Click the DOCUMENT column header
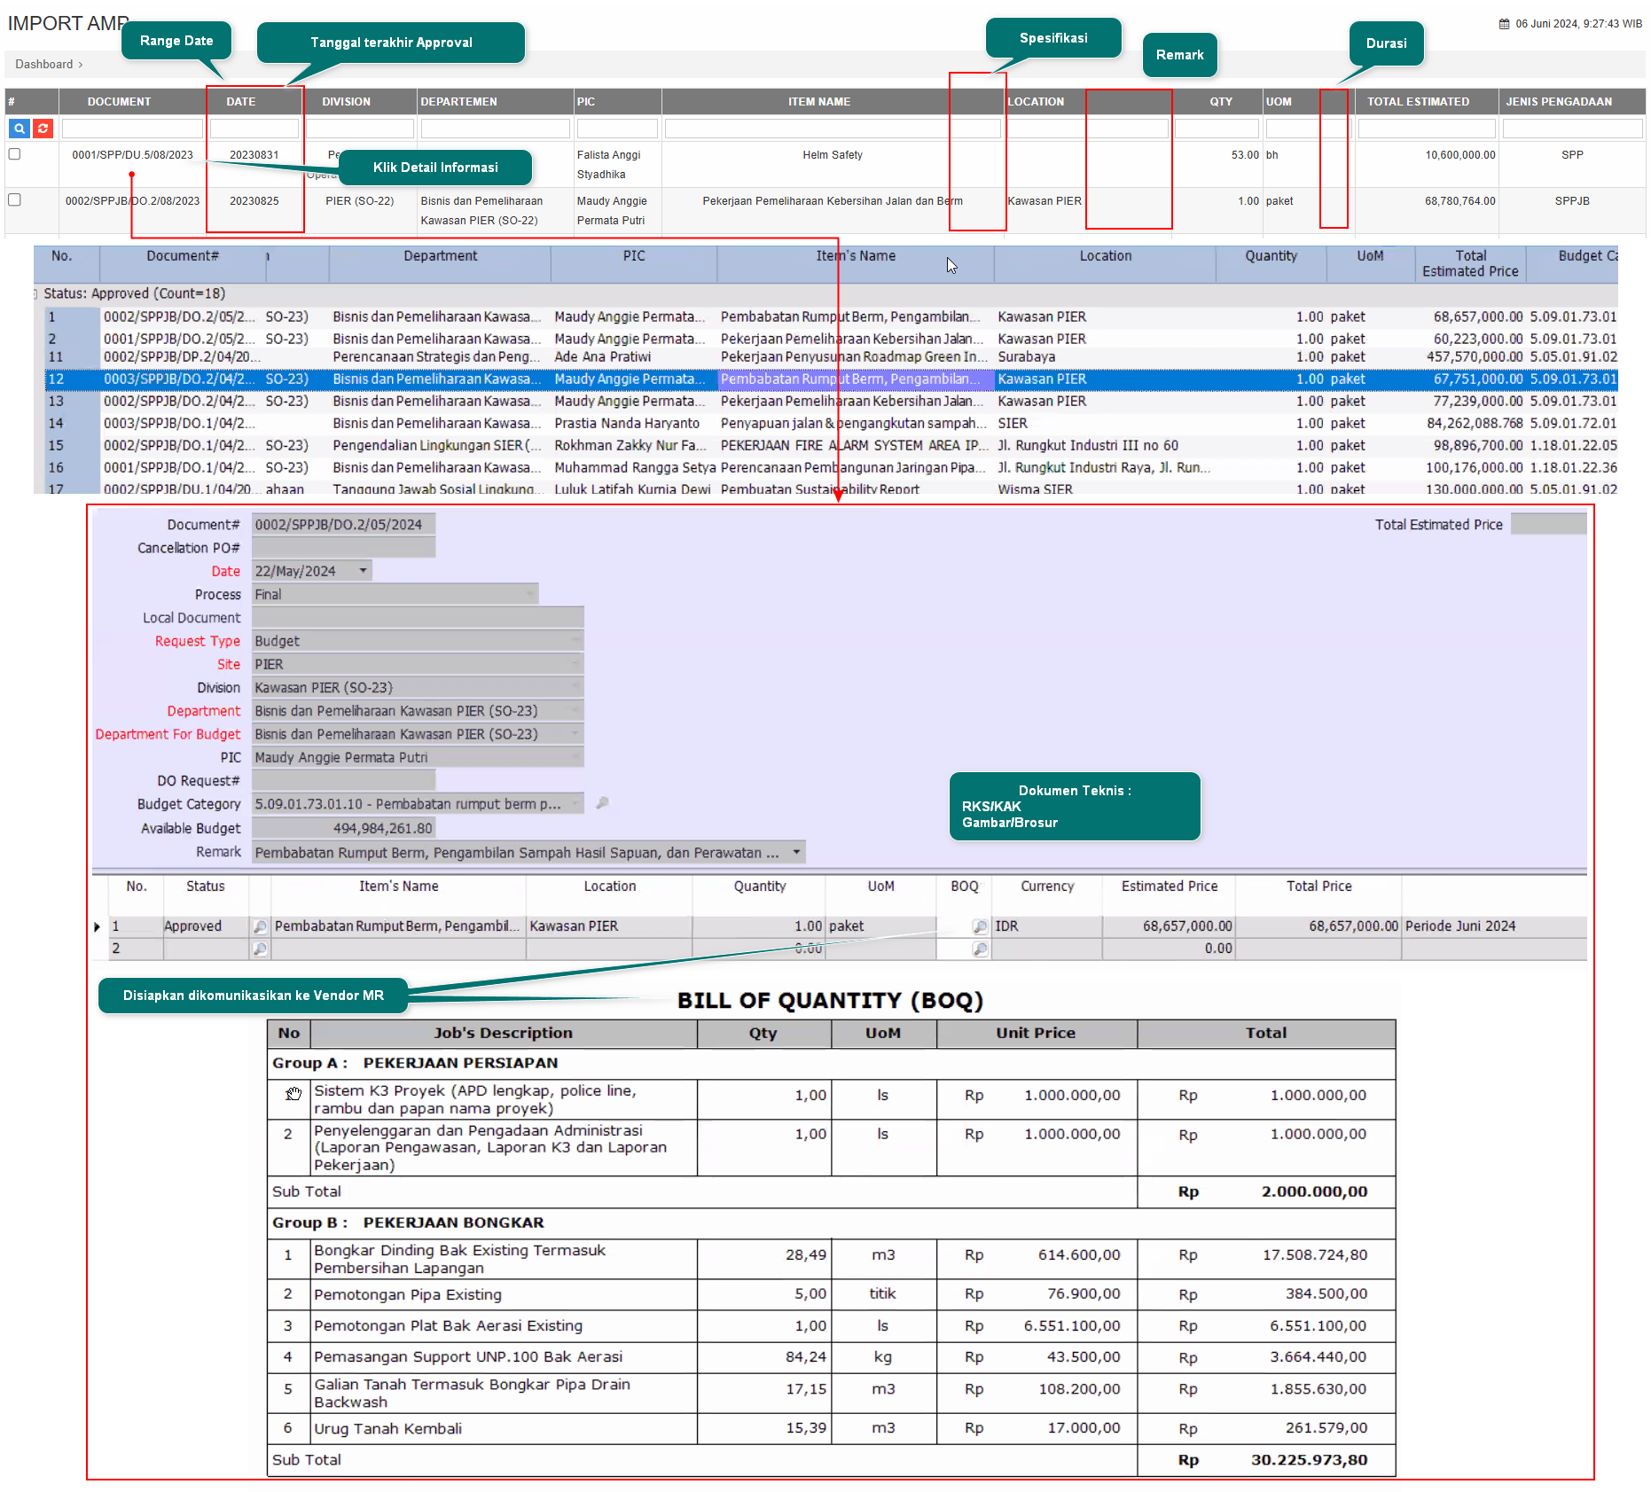 pyautogui.click(x=119, y=101)
